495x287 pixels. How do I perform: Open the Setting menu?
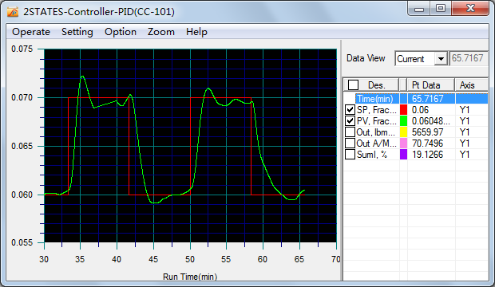[77, 32]
